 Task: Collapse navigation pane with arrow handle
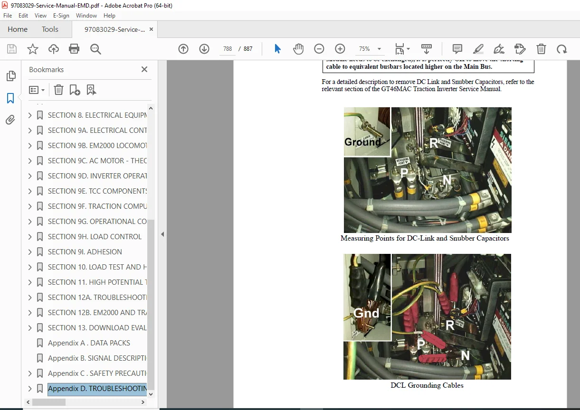click(x=162, y=234)
